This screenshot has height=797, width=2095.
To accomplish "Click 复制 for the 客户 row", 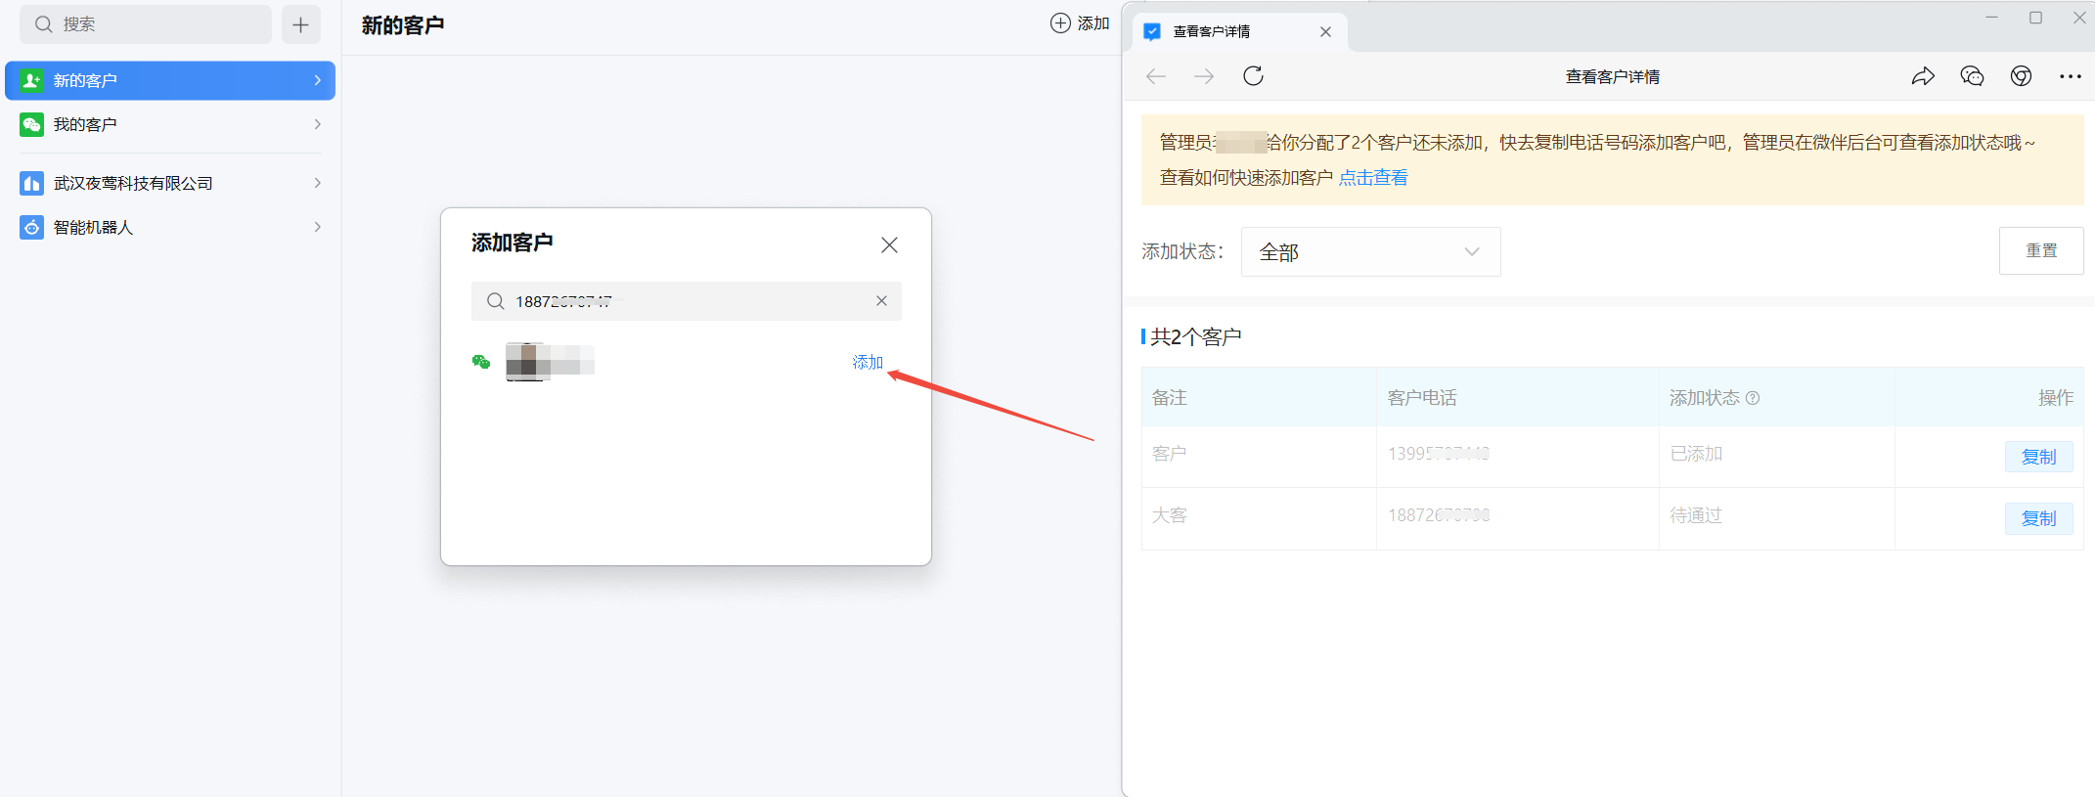I will [2038, 457].
